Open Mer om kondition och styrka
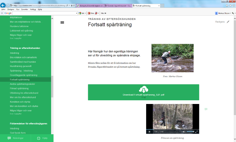Screen dimensions: 236x142 coord(24,106)
